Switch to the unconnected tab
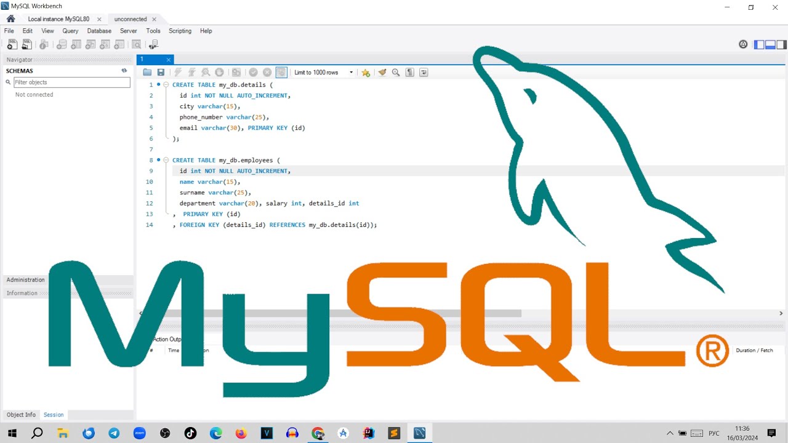 131,19
